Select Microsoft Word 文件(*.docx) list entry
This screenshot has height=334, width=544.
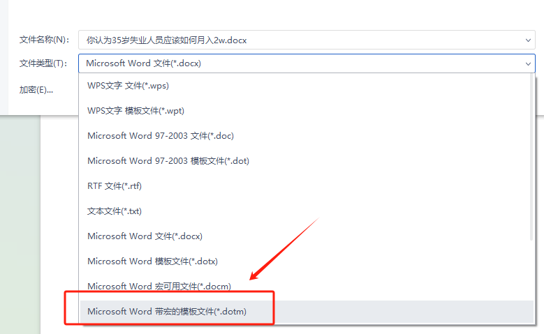tap(305, 236)
